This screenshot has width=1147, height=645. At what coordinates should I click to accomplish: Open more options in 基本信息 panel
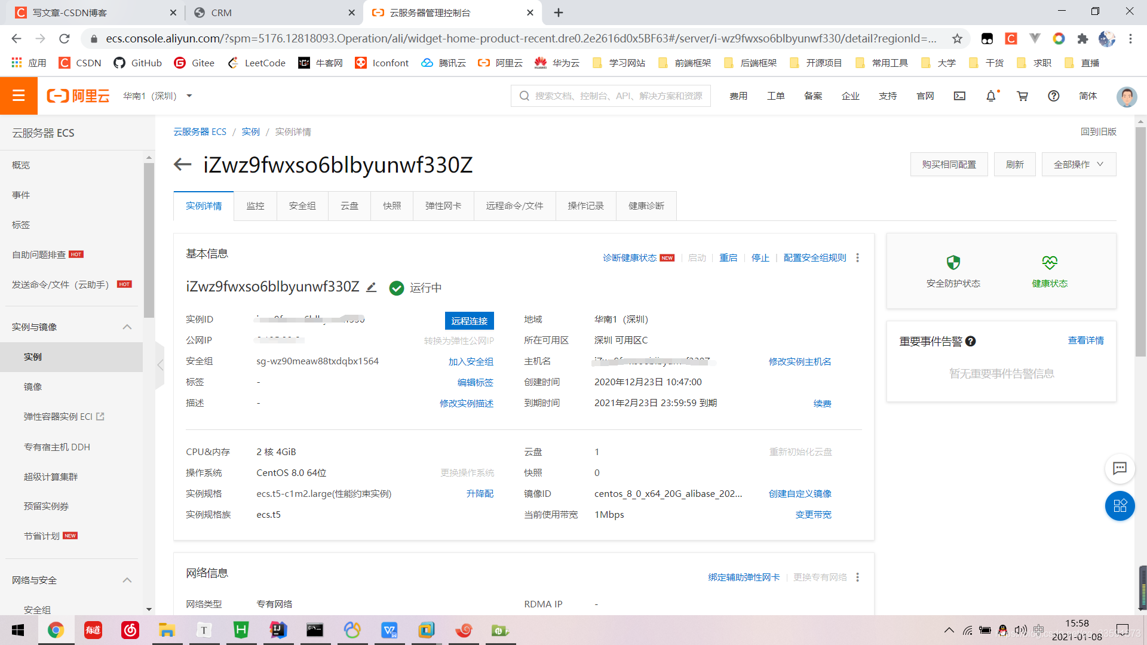click(x=858, y=257)
